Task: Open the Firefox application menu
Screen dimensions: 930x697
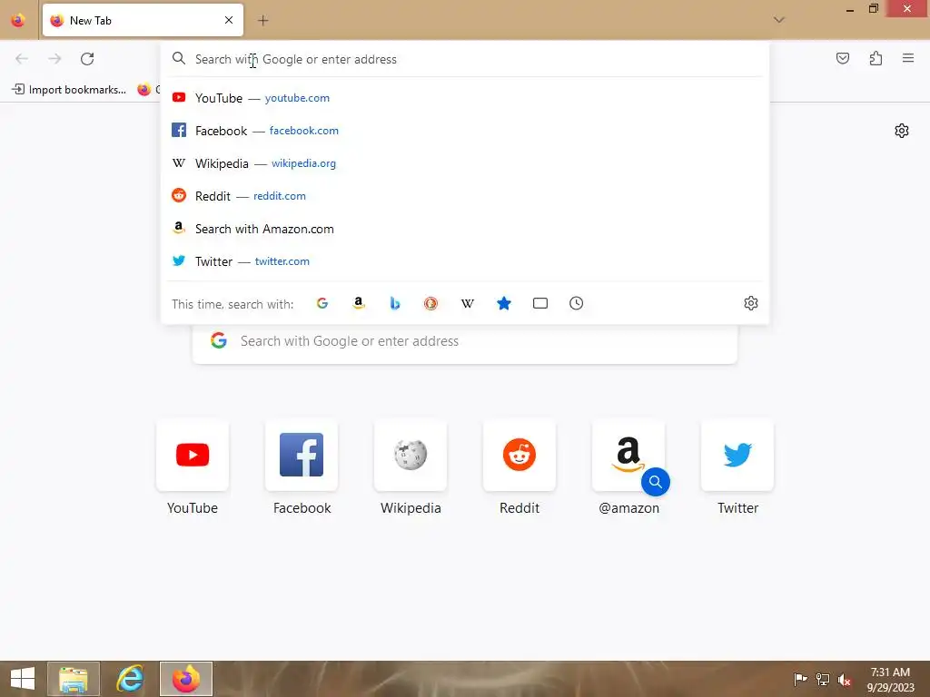Action: pos(908,58)
